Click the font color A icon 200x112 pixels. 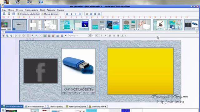[x=122, y=36]
